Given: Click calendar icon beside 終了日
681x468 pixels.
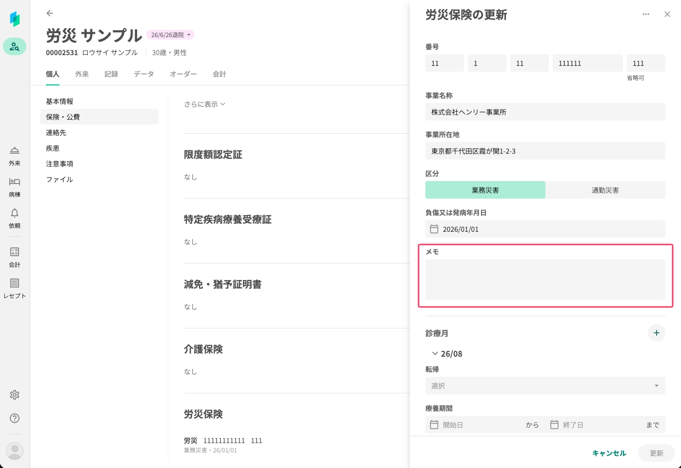Looking at the screenshot, I should [554, 425].
